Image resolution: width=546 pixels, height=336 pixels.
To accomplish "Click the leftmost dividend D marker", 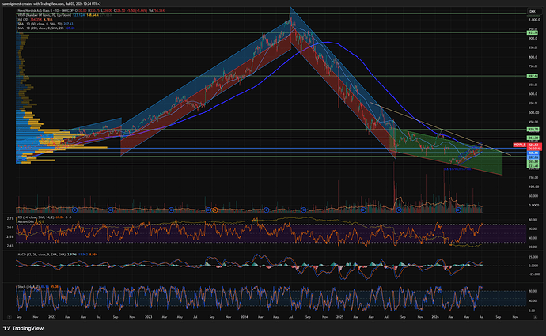I will click(x=74, y=210).
